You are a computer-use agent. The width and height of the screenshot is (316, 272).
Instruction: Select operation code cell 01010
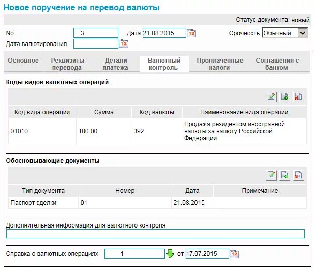click(42, 131)
